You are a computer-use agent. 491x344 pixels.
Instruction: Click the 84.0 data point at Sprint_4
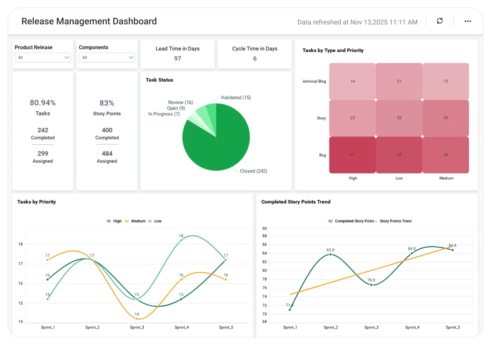click(x=412, y=253)
